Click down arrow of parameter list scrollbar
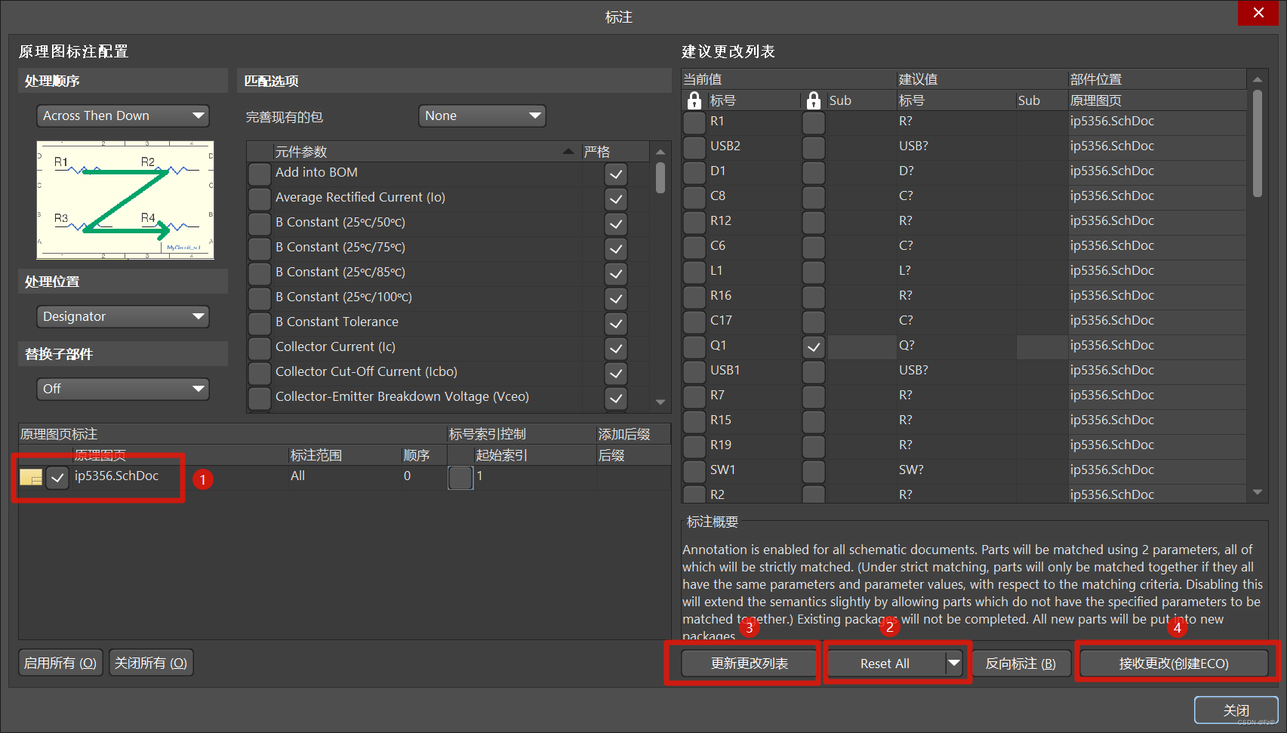The height and width of the screenshot is (733, 1287). 660,402
